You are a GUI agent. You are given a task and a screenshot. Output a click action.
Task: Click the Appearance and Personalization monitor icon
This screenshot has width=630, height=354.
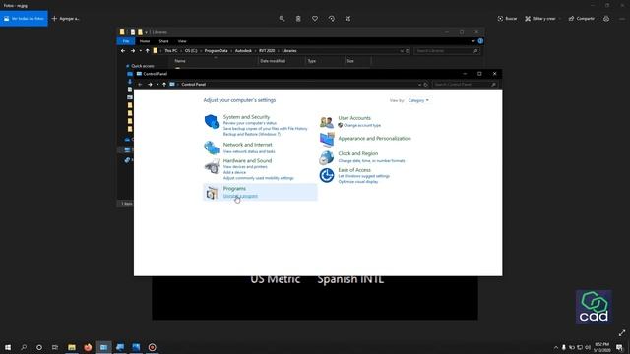click(x=327, y=140)
